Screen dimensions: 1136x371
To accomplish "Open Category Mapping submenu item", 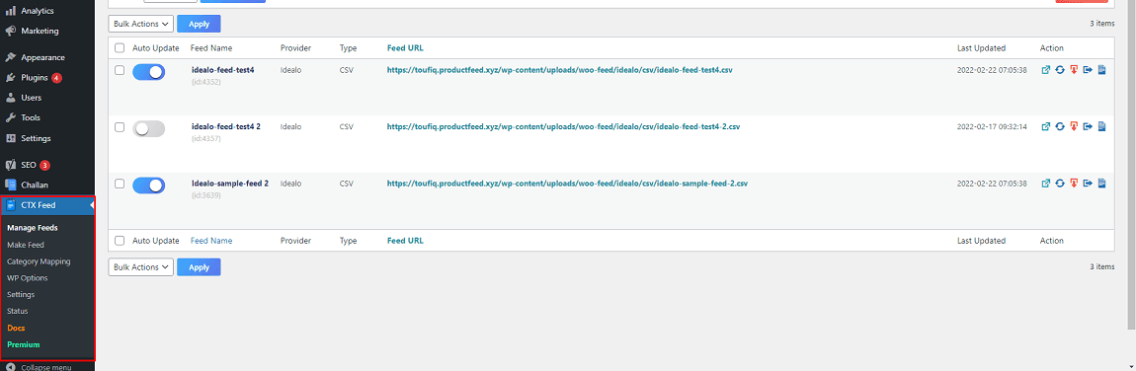I will [x=40, y=261].
